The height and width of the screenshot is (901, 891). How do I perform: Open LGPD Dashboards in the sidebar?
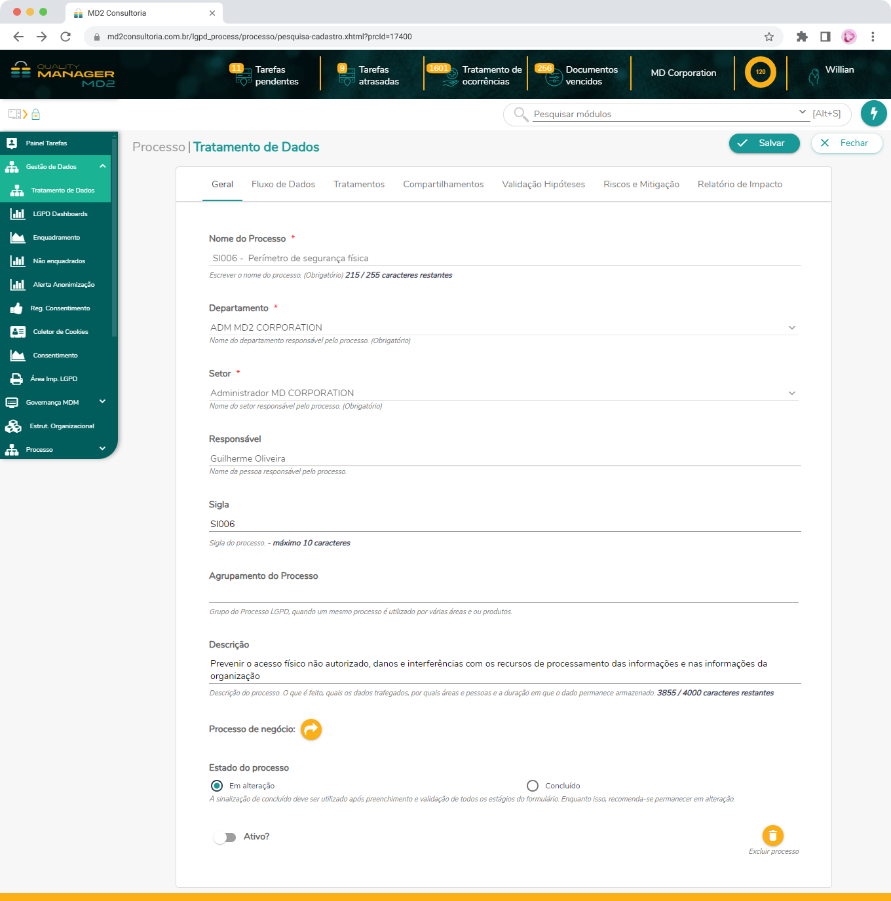pyautogui.click(x=60, y=214)
